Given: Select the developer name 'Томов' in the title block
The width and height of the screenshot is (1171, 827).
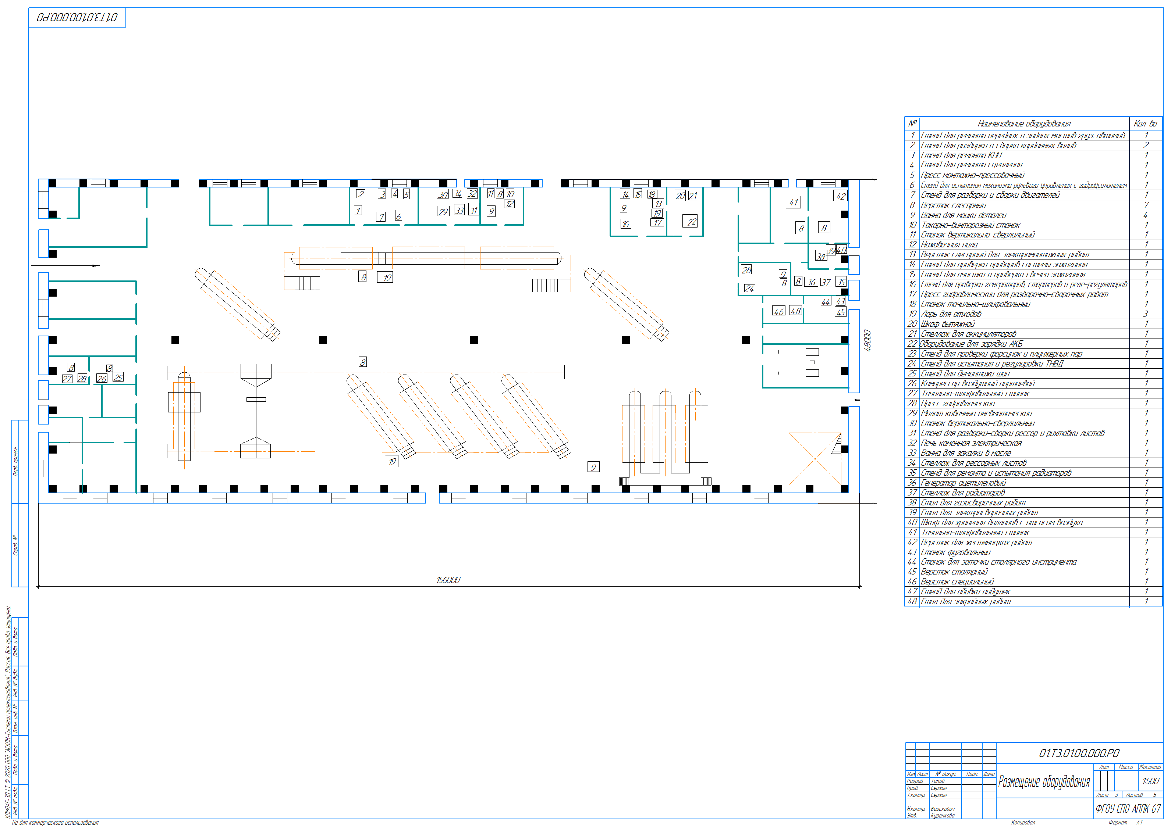Looking at the screenshot, I should click(937, 781).
